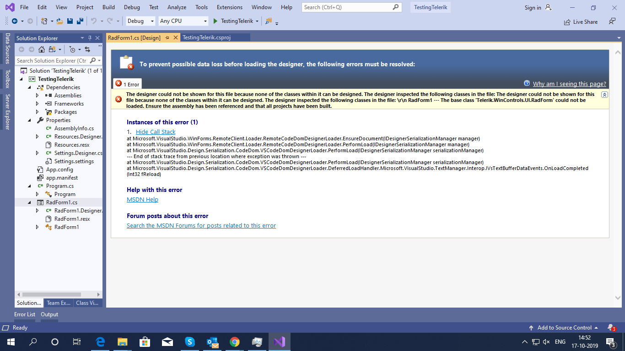Open the Team Explorer tab

(x=59, y=303)
